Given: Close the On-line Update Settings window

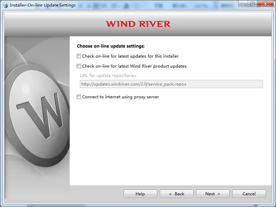Looking at the screenshot, I should [x=265, y=3].
